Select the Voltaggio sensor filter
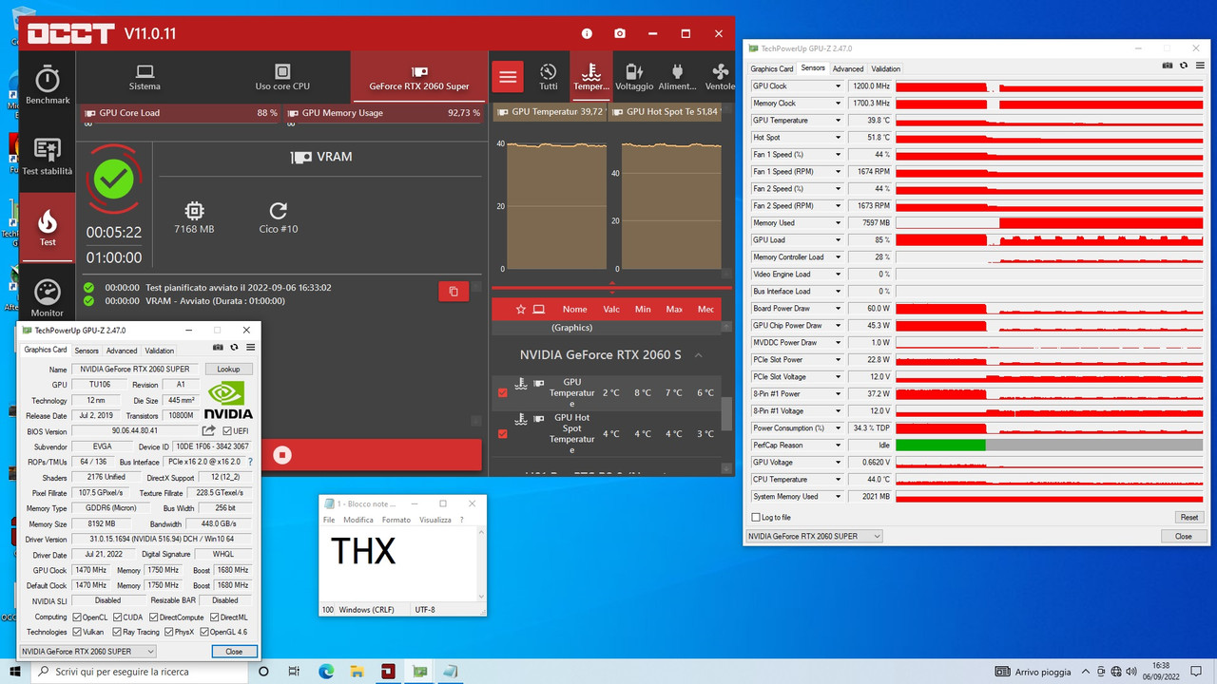 pyautogui.click(x=634, y=77)
